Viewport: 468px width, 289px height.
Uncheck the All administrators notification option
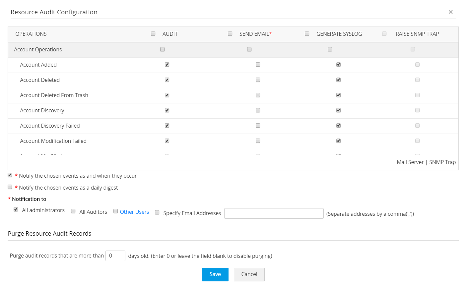coord(16,209)
